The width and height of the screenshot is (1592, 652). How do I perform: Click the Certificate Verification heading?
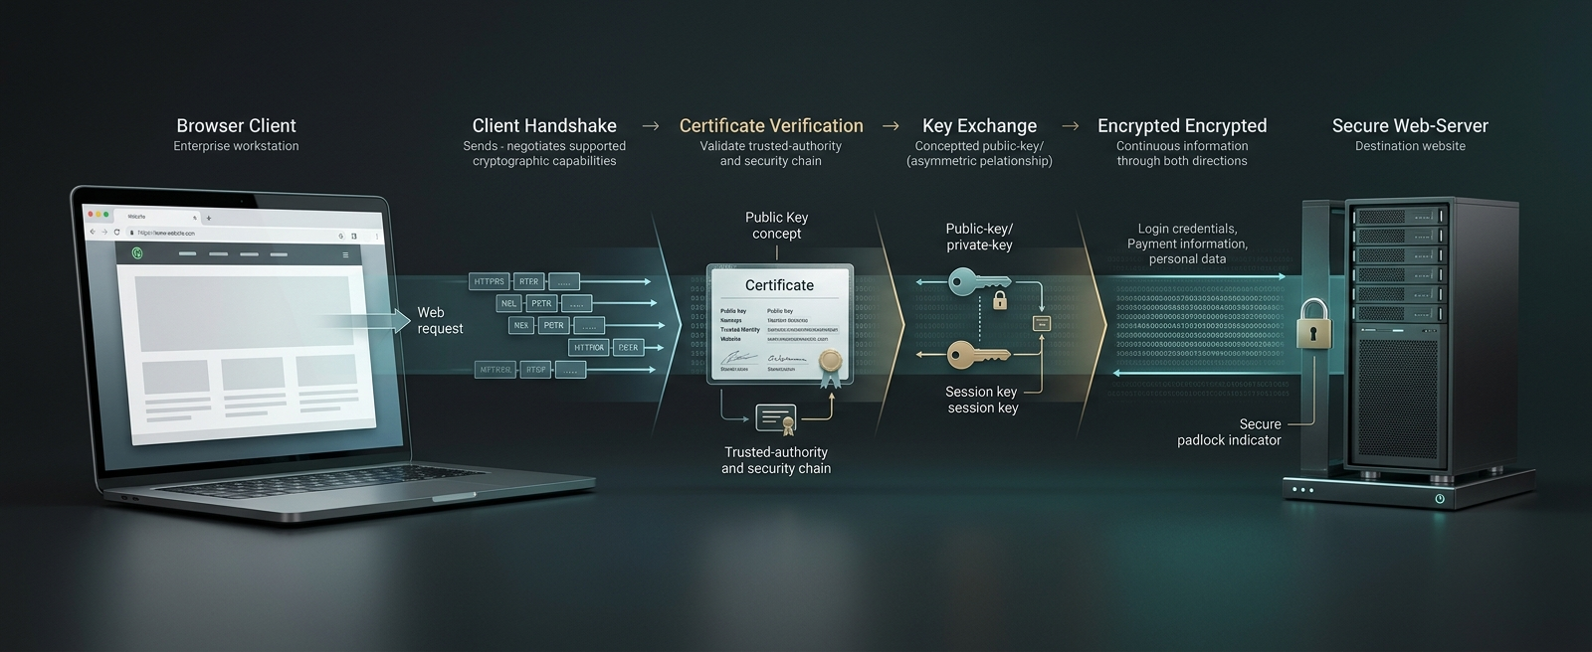pos(771,125)
